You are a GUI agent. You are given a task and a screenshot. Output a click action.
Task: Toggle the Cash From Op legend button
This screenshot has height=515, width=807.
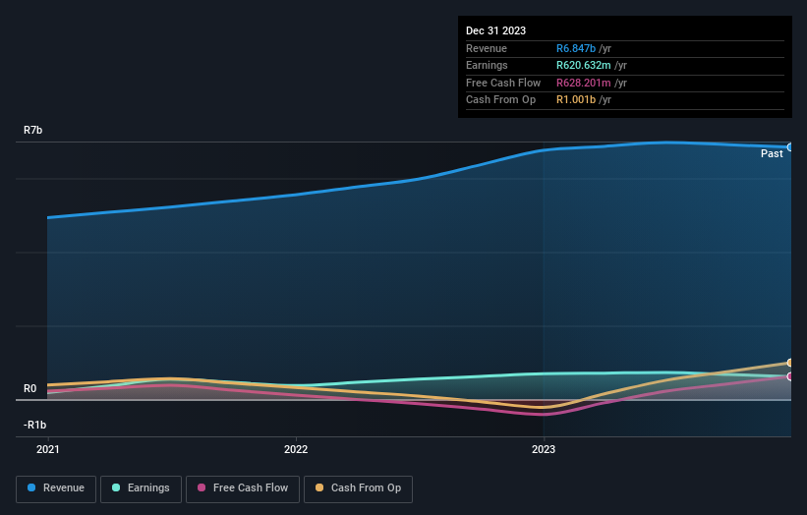pos(358,488)
